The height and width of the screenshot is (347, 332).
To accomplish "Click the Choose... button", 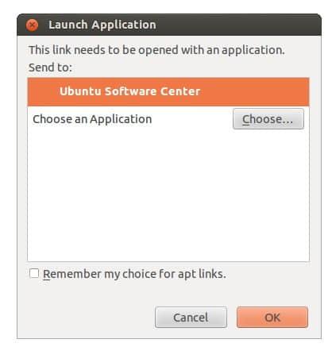I will [268, 119].
